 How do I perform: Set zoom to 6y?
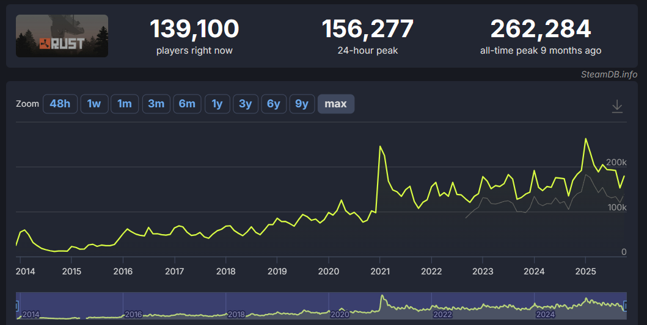pyautogui.click(x=274, y=104)
